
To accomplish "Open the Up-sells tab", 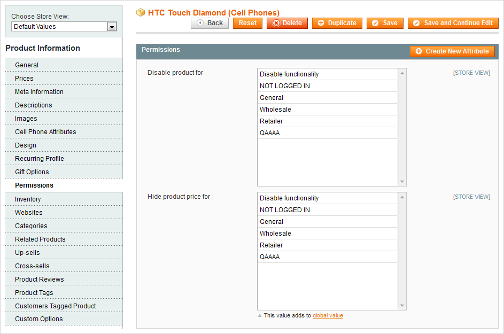I will 64,253.
